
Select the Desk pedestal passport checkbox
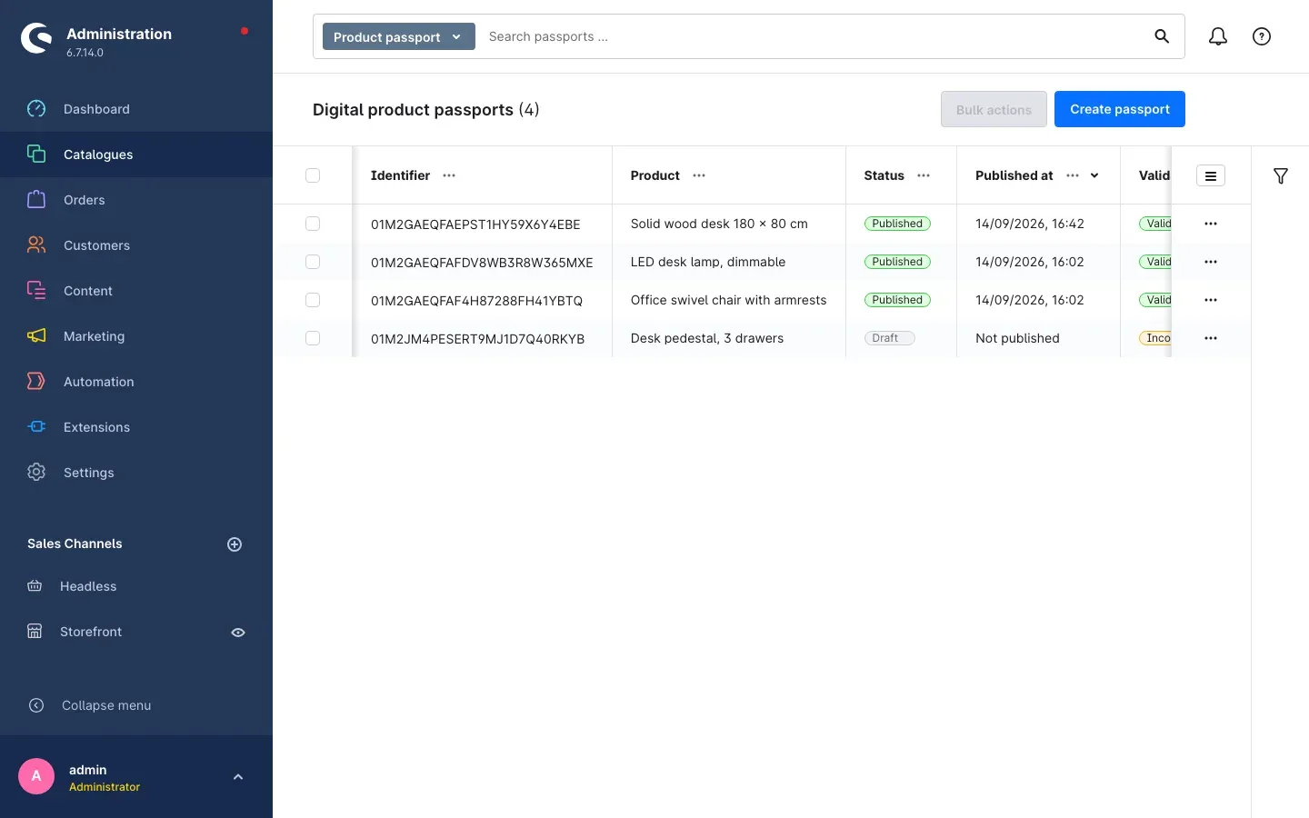click(x=313, y=338)
